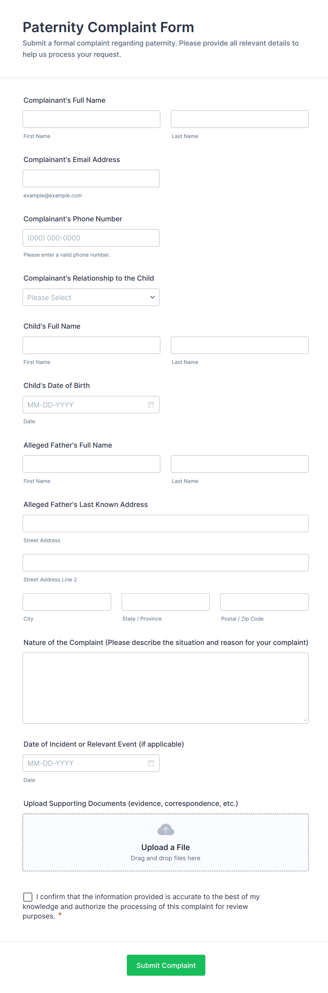Click the Submit Complaint button
The width and height of the screenshot is (328, 993).
[165, 965]
